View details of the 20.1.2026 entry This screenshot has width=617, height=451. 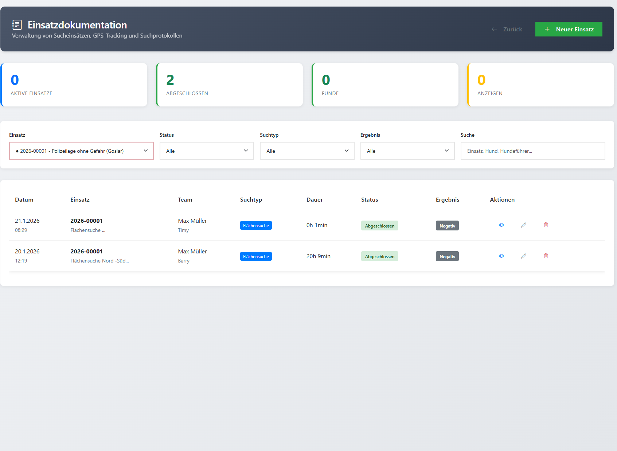(x=501, y=256)
